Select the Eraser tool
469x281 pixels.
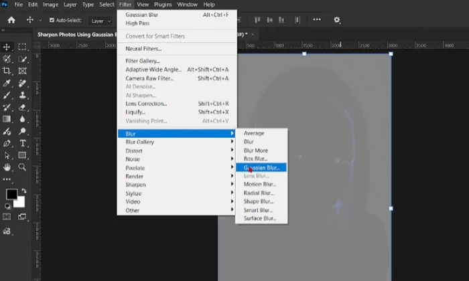(x=22, y=107)
